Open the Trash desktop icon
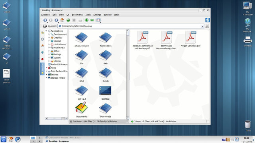 point(248,126)
